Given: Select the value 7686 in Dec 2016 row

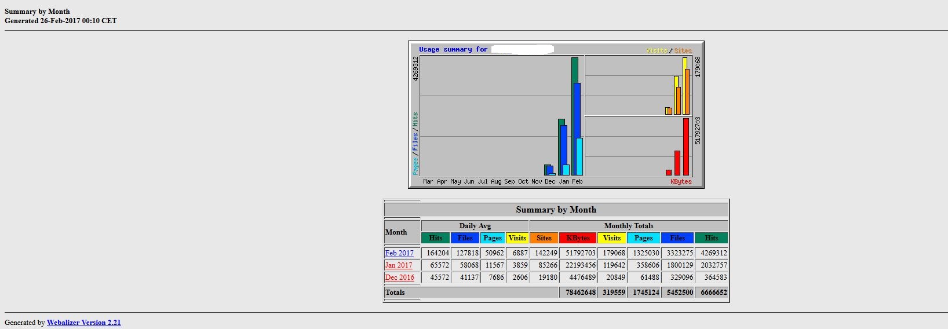Looking at the screenshot, I should [x=497, y=277].
